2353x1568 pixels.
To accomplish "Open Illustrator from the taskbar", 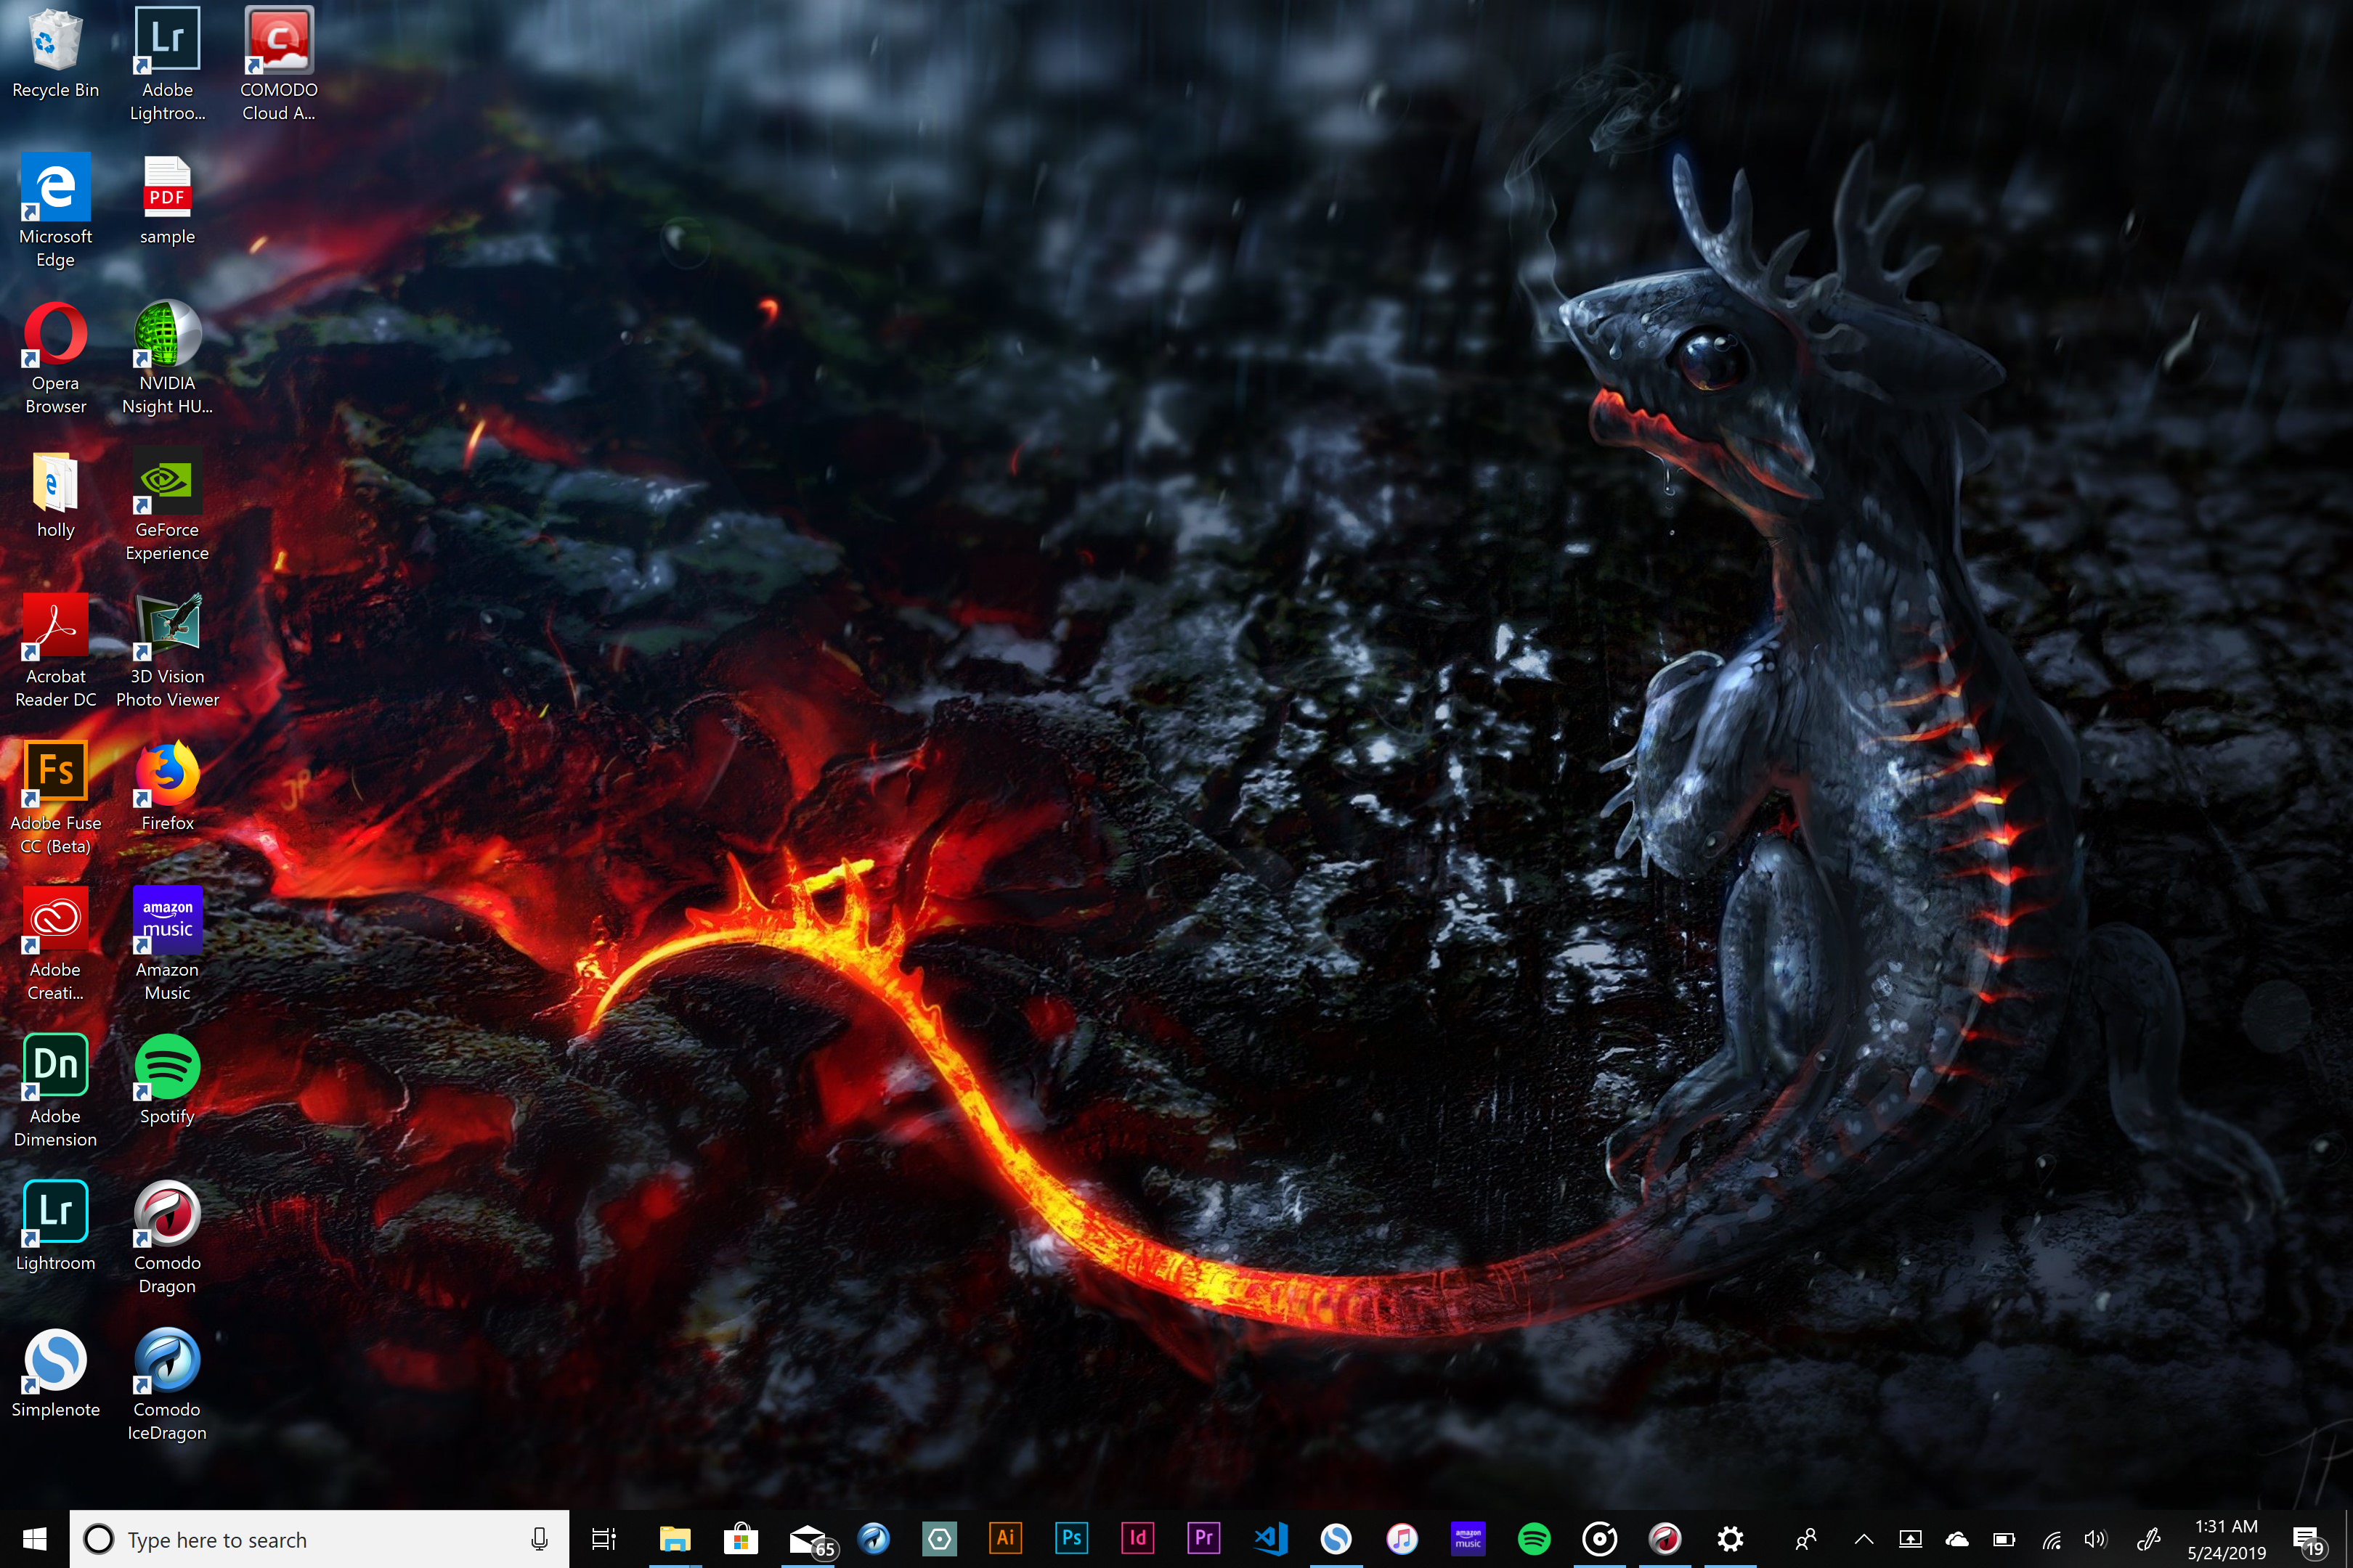I will pos(1004,1538).
